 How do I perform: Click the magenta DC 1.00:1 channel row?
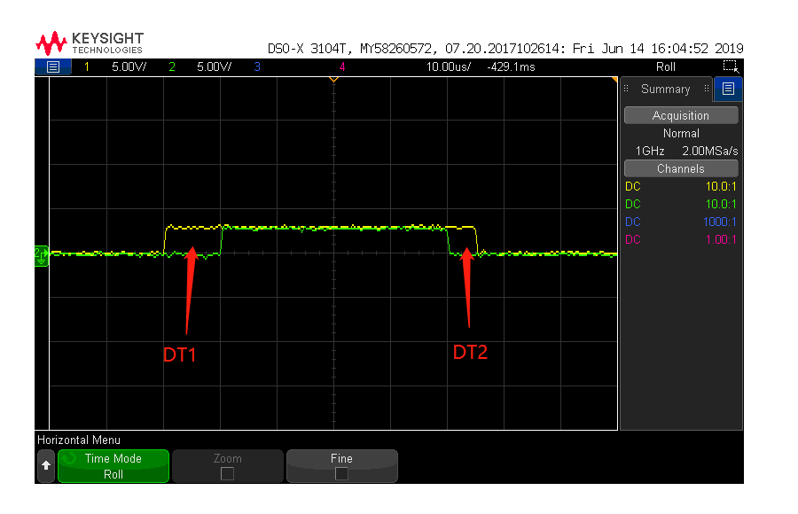point(681,239)
